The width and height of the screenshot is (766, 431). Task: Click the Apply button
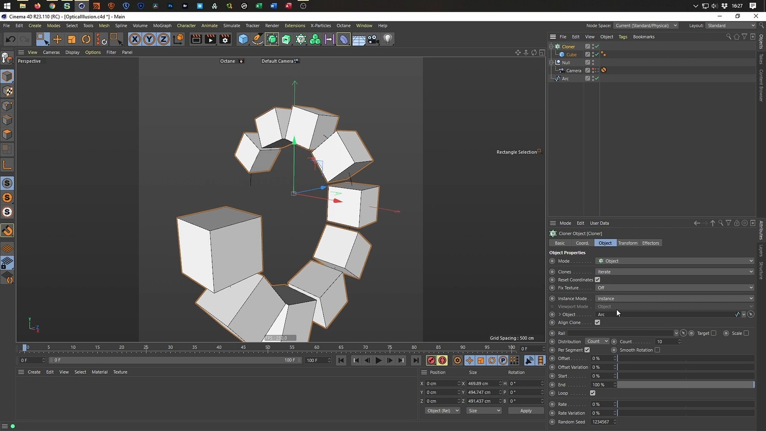click(x=525, y=411)
